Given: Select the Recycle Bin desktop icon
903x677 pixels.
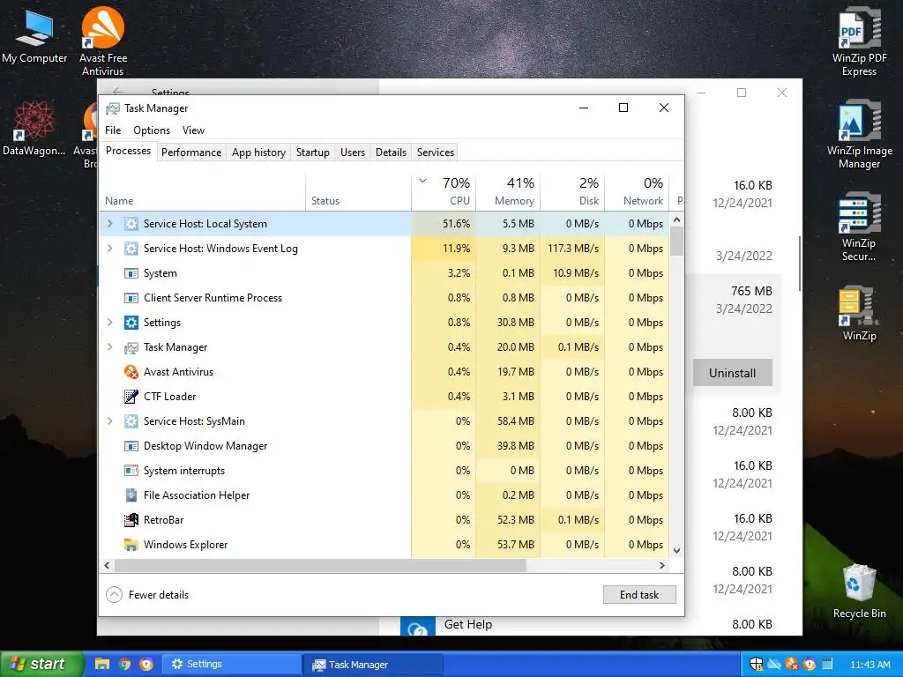Looking at the screenshot, I should pyautogui.click(x=859, y=591).
